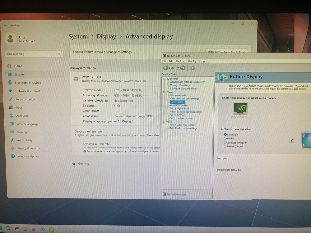311x233 pixels.
Task: Open Search from the Windows taskbar
Action: (8, 228)
